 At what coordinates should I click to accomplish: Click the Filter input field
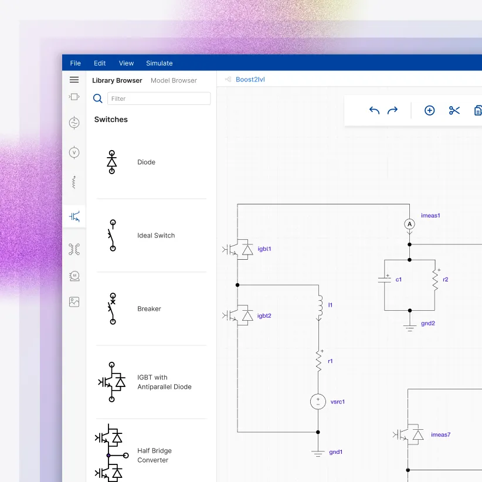click(x=159, y=99)
